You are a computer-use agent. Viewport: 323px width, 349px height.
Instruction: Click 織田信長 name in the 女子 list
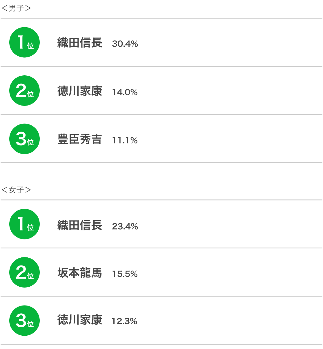point(80,225)
